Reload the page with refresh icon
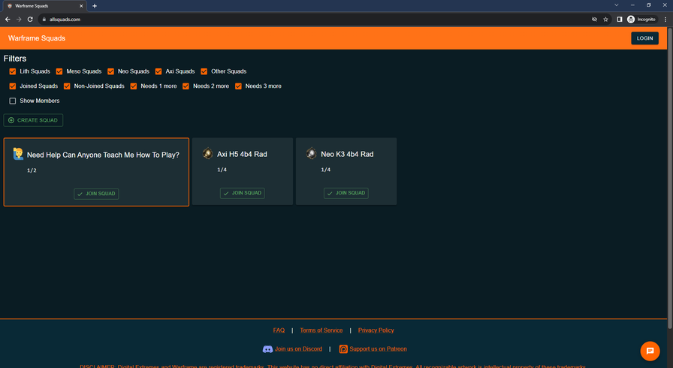 tap(30, 20)
